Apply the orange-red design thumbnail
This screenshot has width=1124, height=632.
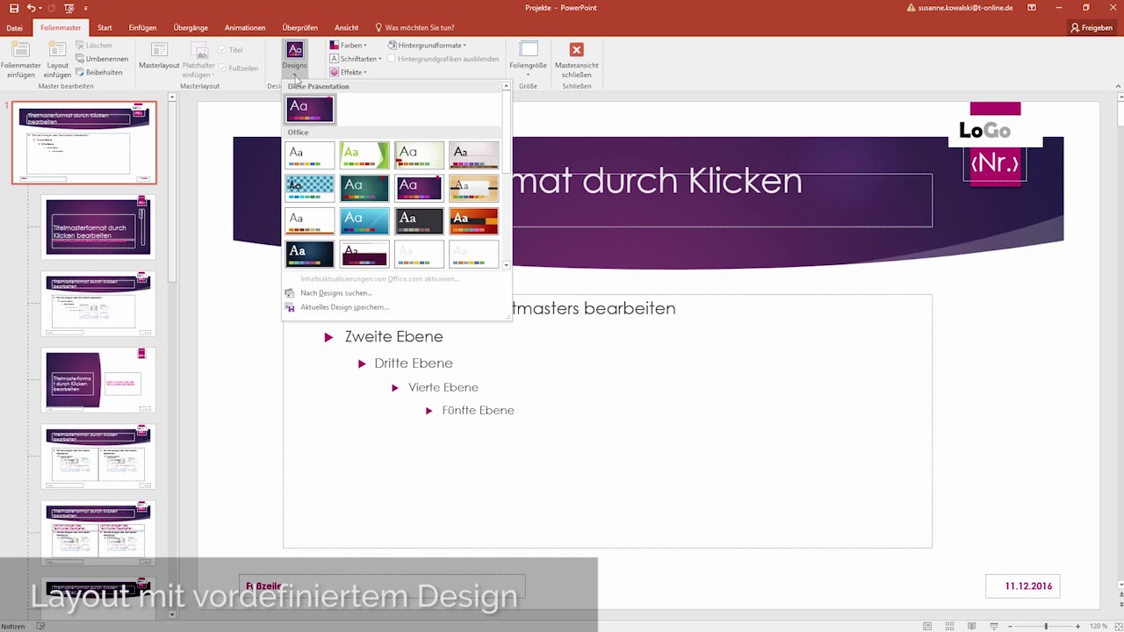[x=473, y=221]
